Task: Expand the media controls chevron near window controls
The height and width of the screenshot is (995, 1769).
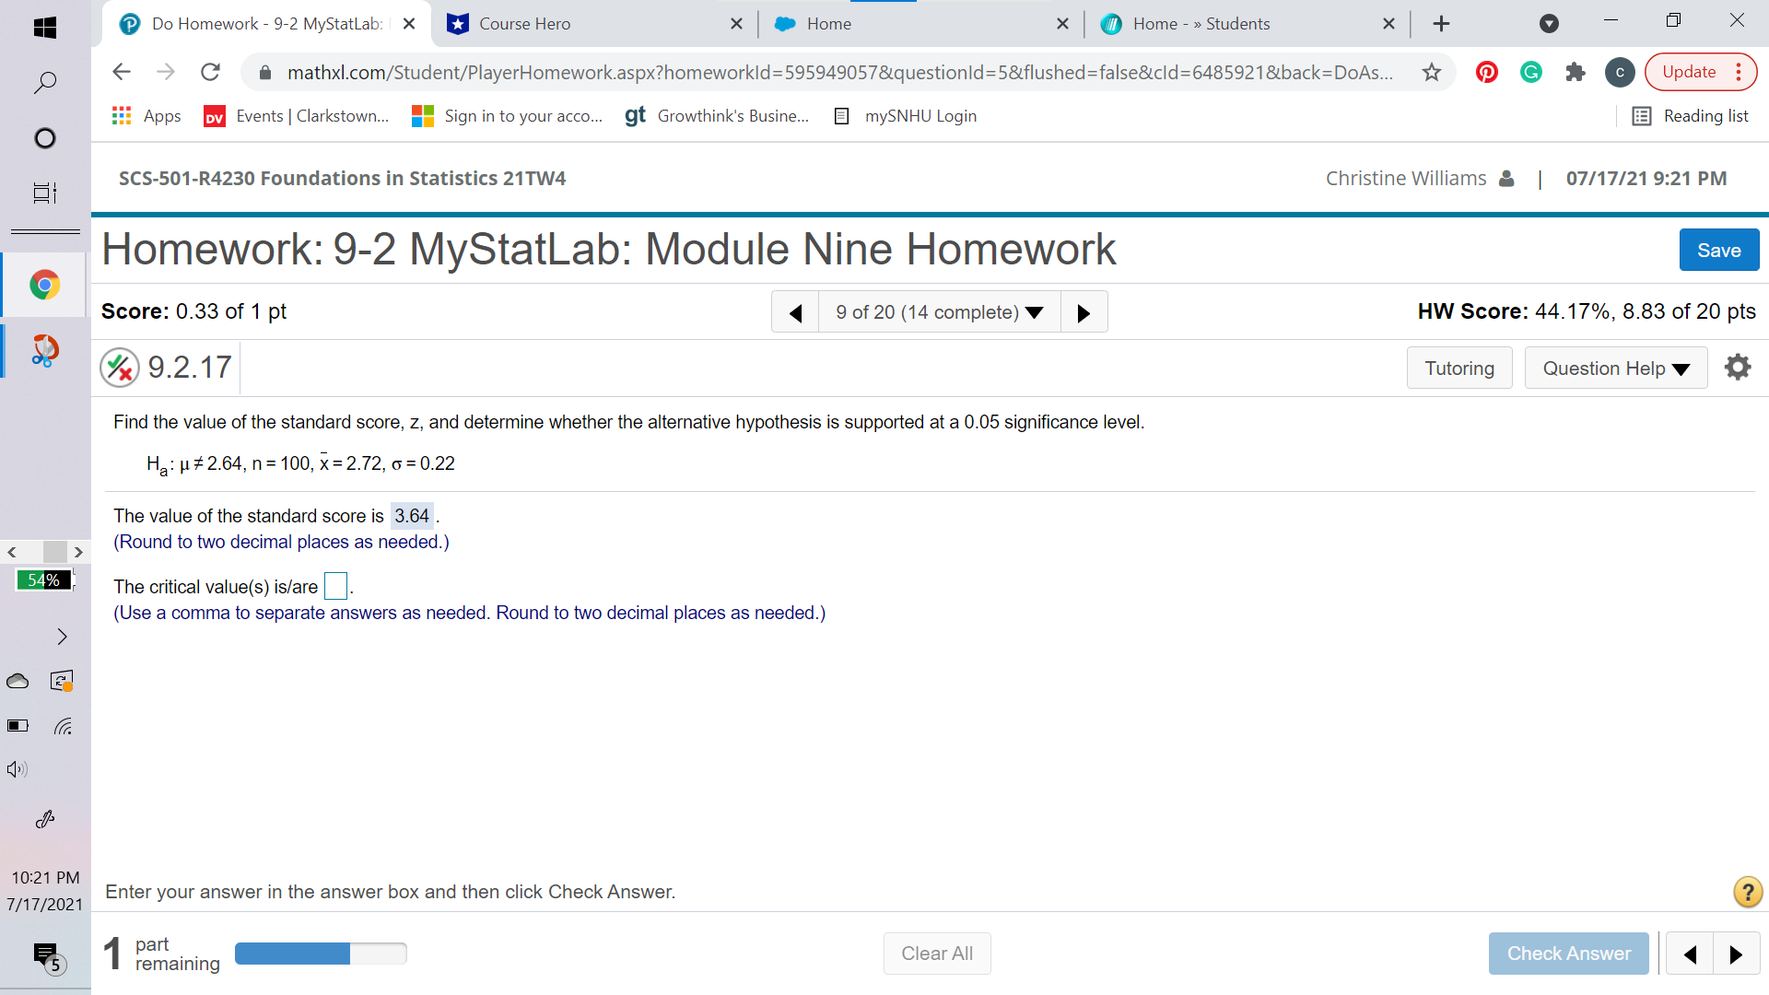Action: click(x=1548, y=23)
